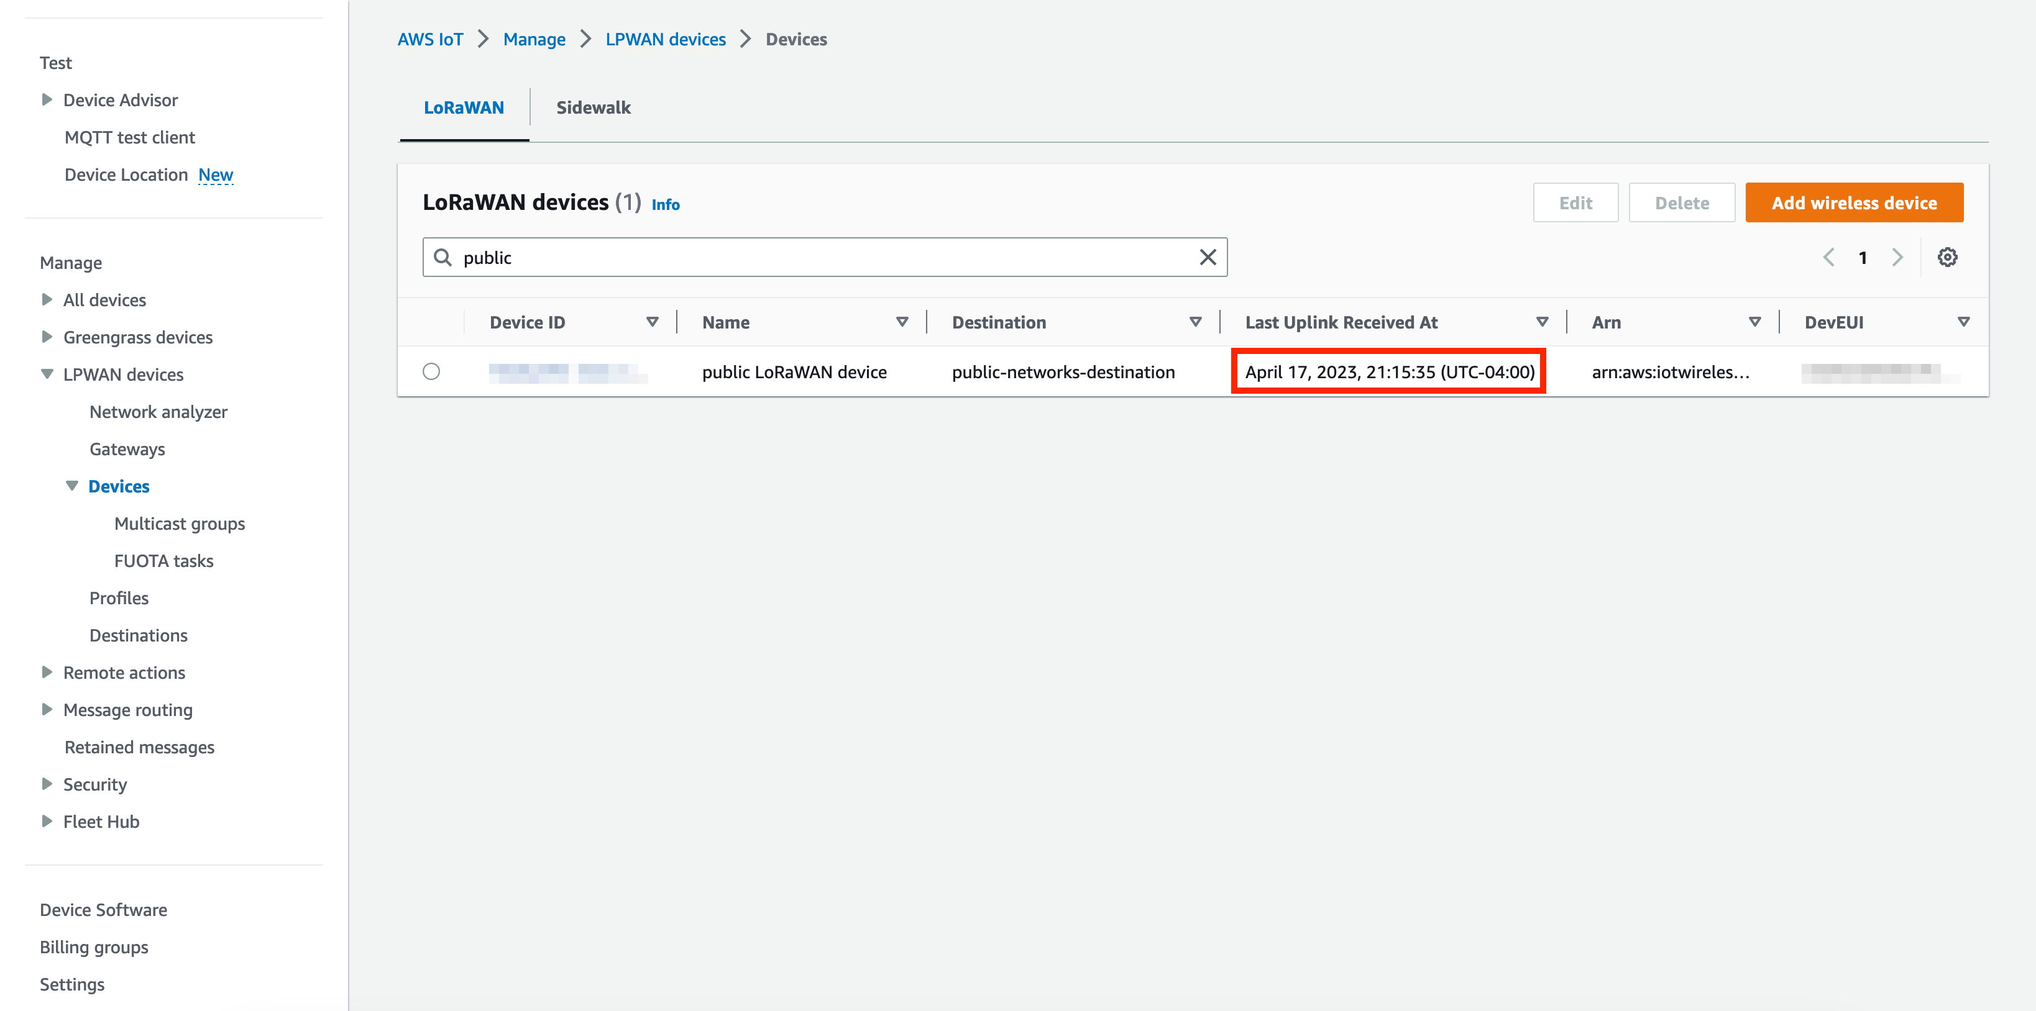Select Destinations in the sidebar
Image resolution: width=2036 pixels, height=1011 pixels.
137,634
